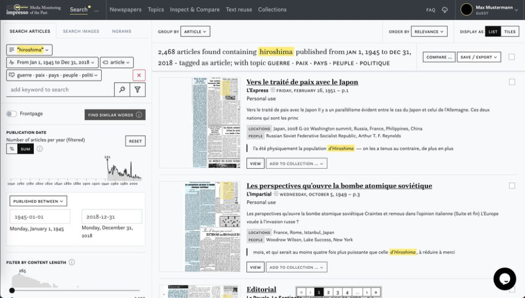View the Vers le traité de paix article
This screenshot has height=298, width=525.
tap(255, 163)
